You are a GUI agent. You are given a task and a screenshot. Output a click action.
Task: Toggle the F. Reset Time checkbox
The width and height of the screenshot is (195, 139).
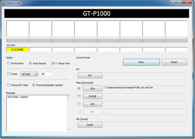click(x=53, y=64)
